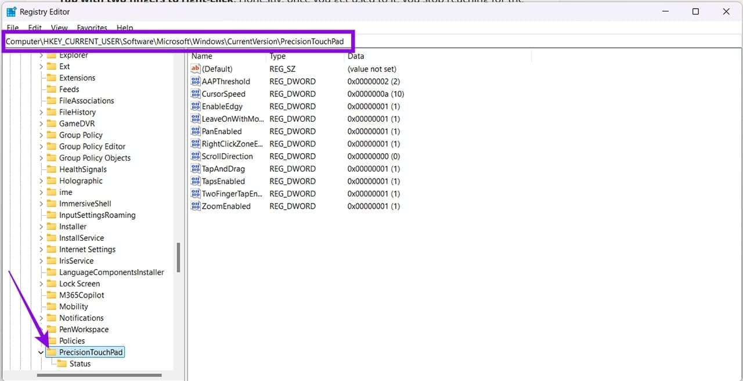The height and width of the screenshot is (381, 743).
Task: Click the registry path address bar
Action: pos(371,42)
